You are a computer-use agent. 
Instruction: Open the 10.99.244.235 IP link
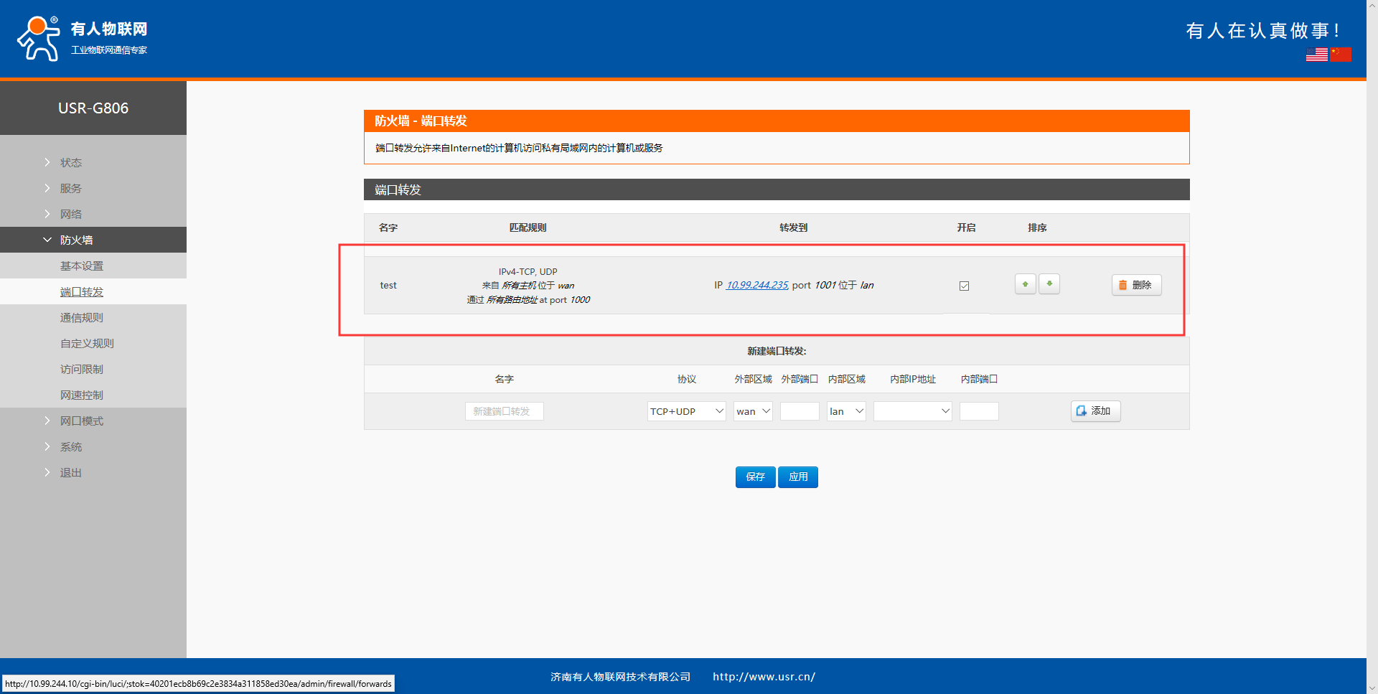[757, 285]
